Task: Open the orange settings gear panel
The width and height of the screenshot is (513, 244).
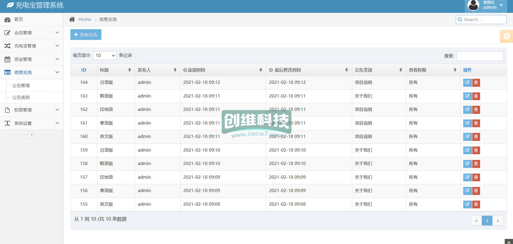Action: coord(506,36)
